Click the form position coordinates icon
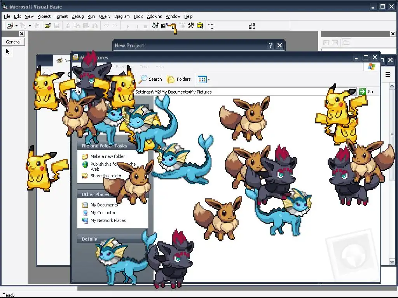Image resolution: width=398 pixels, height=298 pixels. tap(211, 26)
